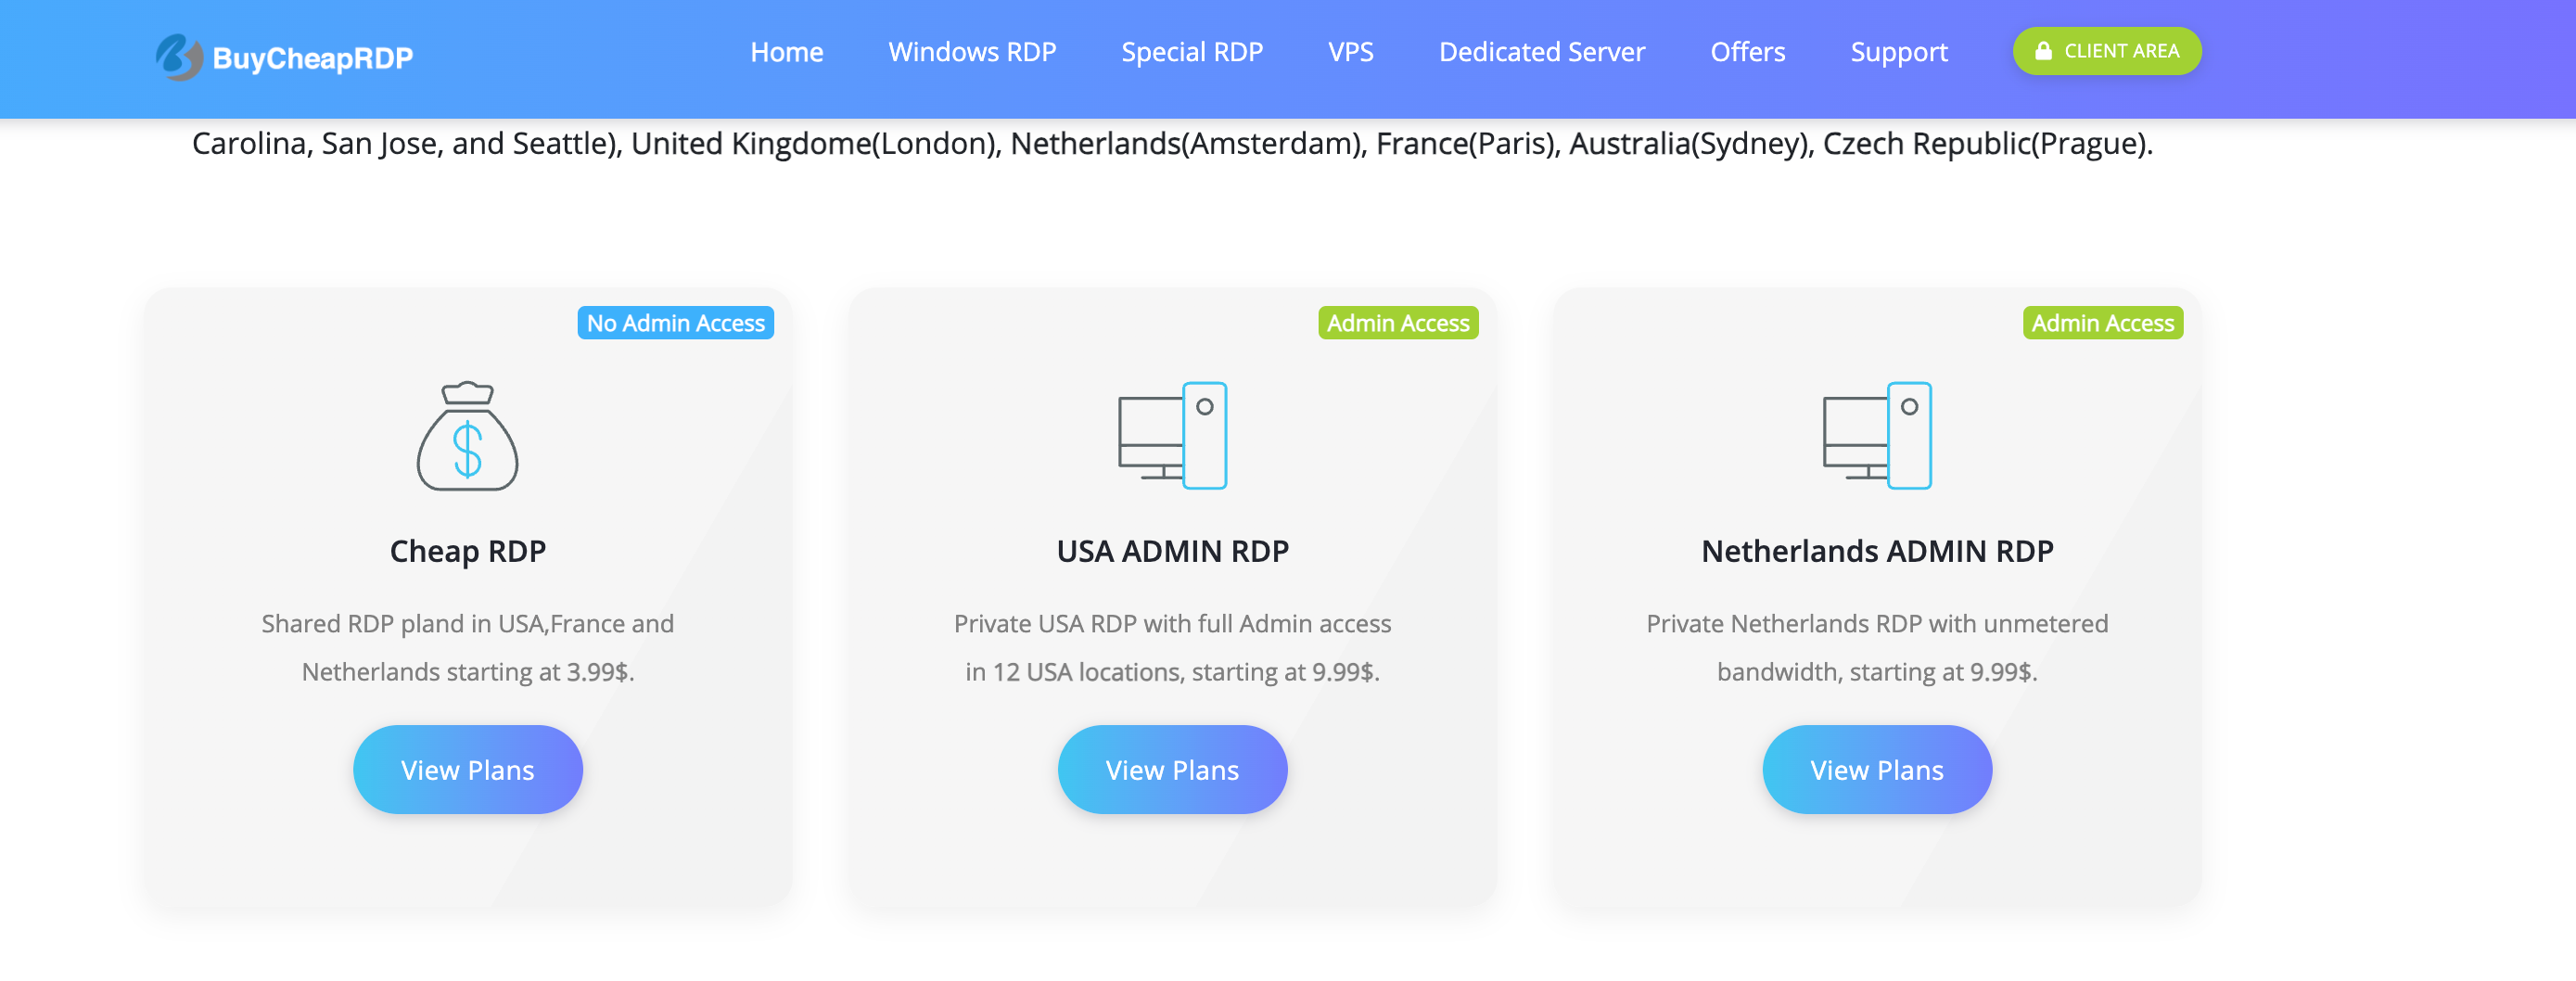The width and height of the screenshot is (2576, 981).
Task: Click the Cheap RDP heading
Action: pyautogui.click(x=467, y=551)
